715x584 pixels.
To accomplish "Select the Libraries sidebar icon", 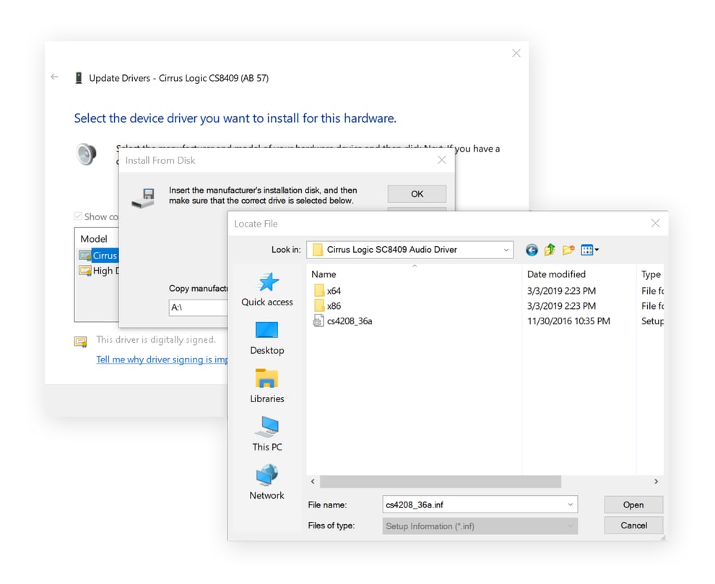I will [x=267, y=383].
